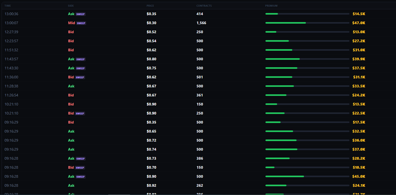Click the premium bar for $39.9K

tap(307, 59)
